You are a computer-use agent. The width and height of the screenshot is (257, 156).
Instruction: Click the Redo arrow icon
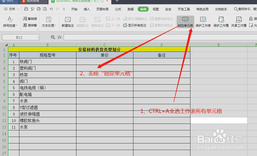(57, 9)
